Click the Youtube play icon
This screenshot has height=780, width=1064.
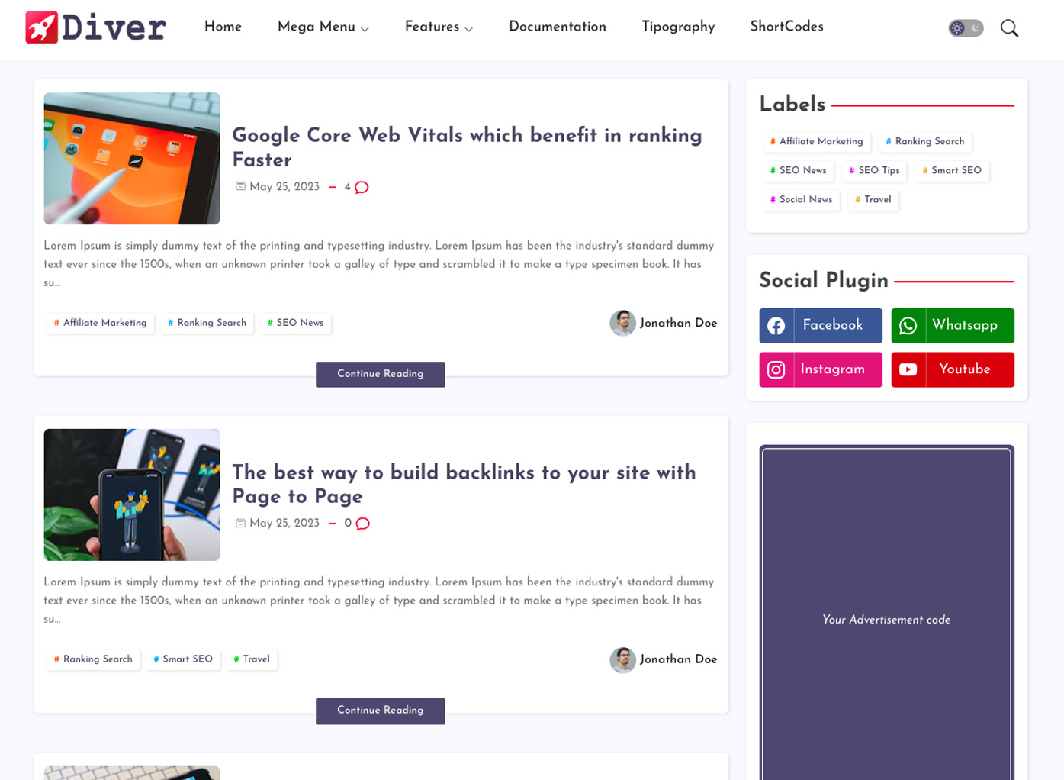click(x=908, y=369)
